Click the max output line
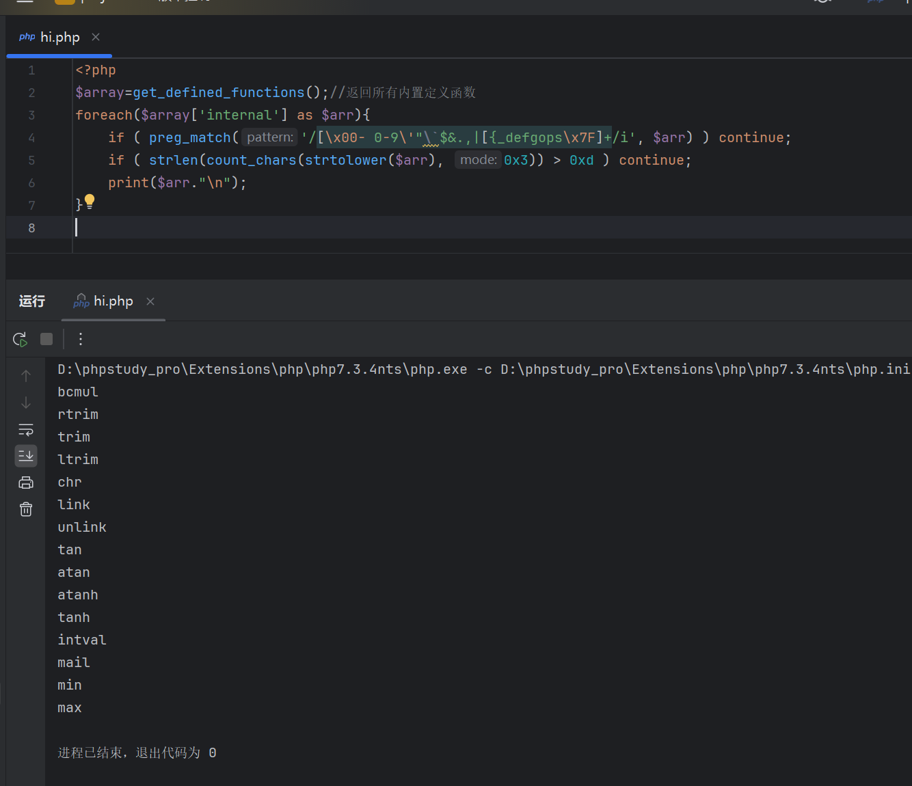The image size is (912, 786). 70,708
